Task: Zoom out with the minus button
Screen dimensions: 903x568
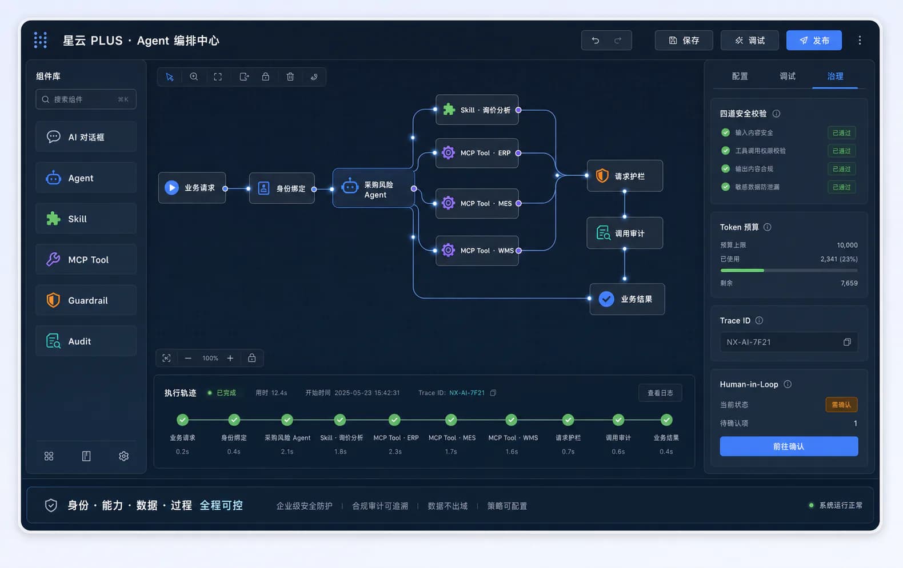Action: 188,358
